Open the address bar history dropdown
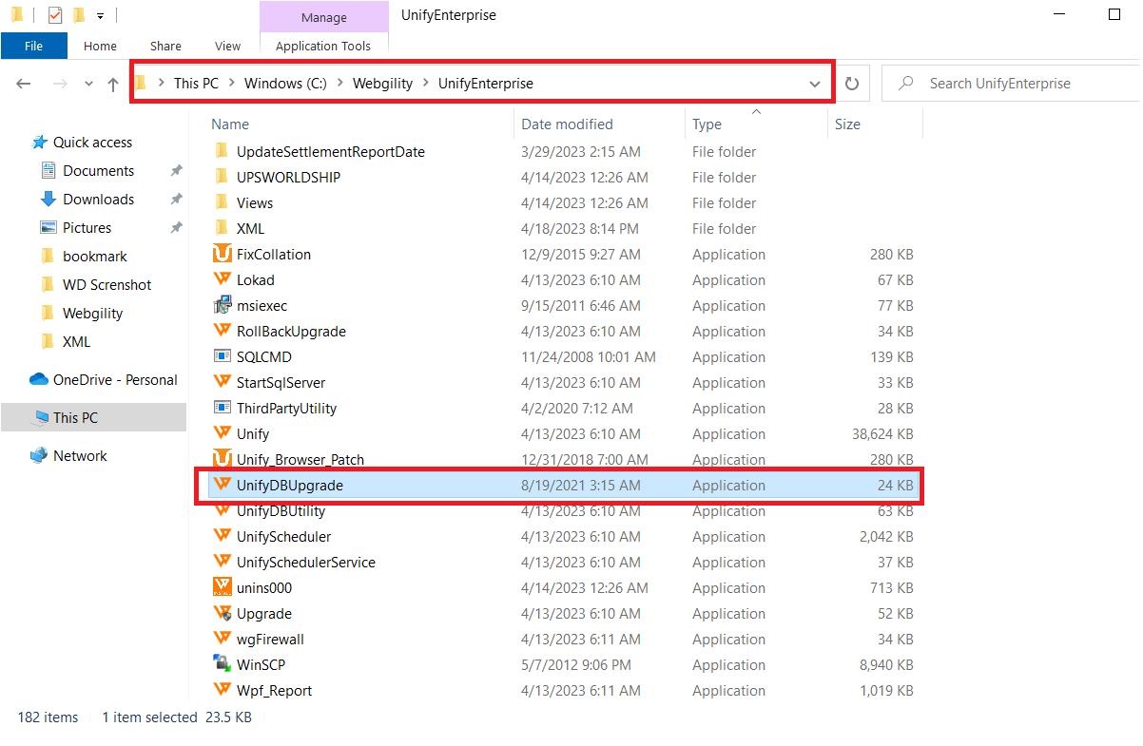 (x=815, y=84)
